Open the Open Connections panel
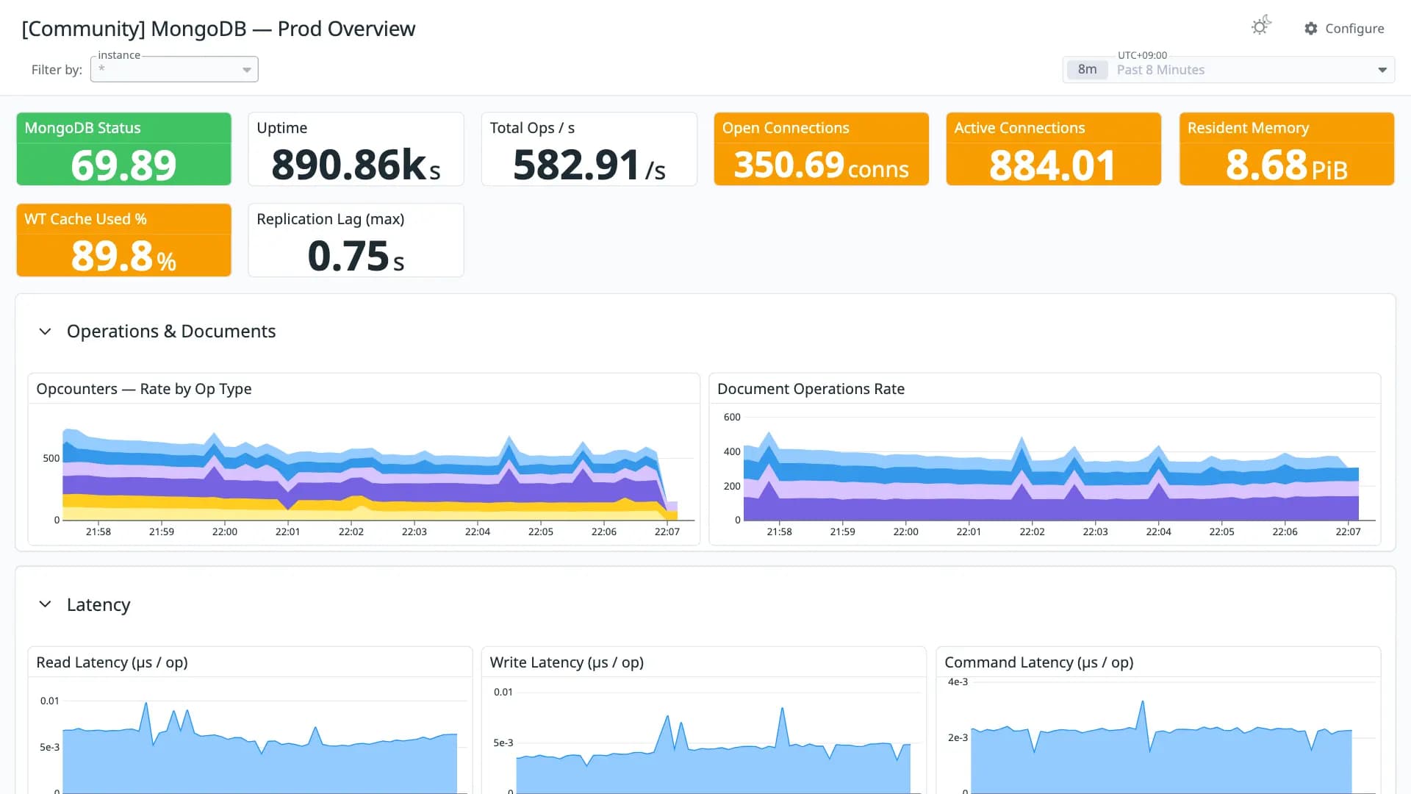This screenshot has width=1411, height=794. coord(821,149)
